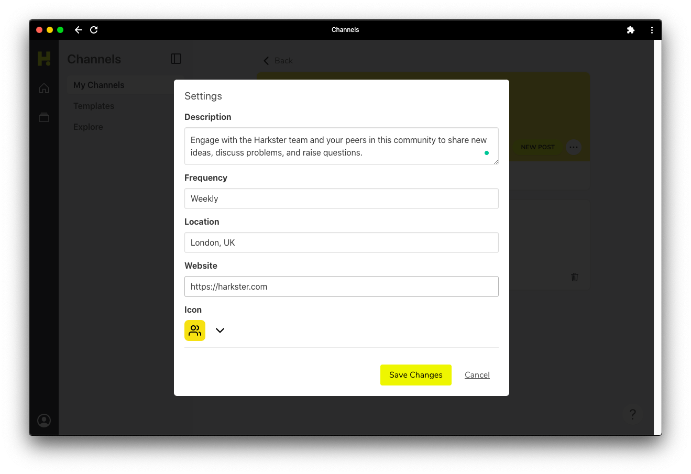The width and height of the screenshot is (691, 474).
Task: Click the trash delete icon
Action: pyautogui.click(x=575, y=277)
